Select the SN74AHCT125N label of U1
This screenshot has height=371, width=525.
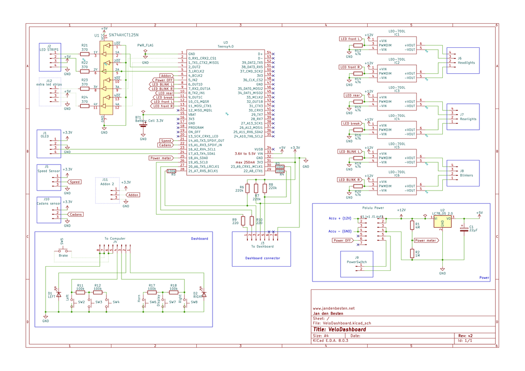pos(123,35)
